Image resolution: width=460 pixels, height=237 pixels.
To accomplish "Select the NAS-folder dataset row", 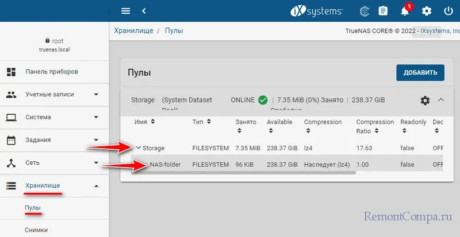I will [x=165, y=165].
